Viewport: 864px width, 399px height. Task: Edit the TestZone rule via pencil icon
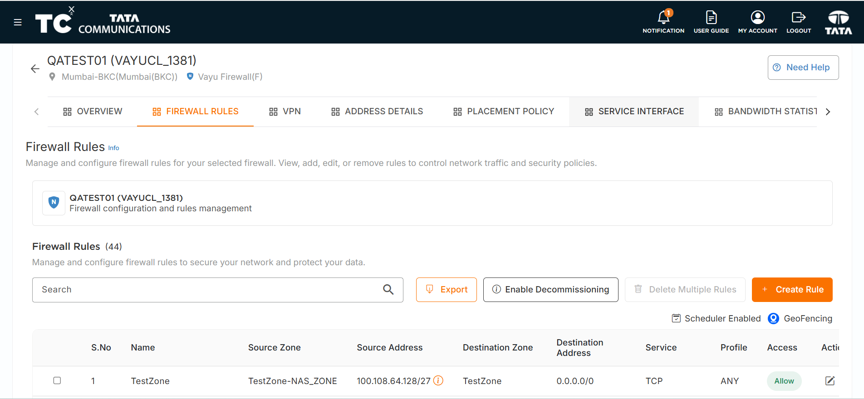pyautogui.click(x=830, y=380)
